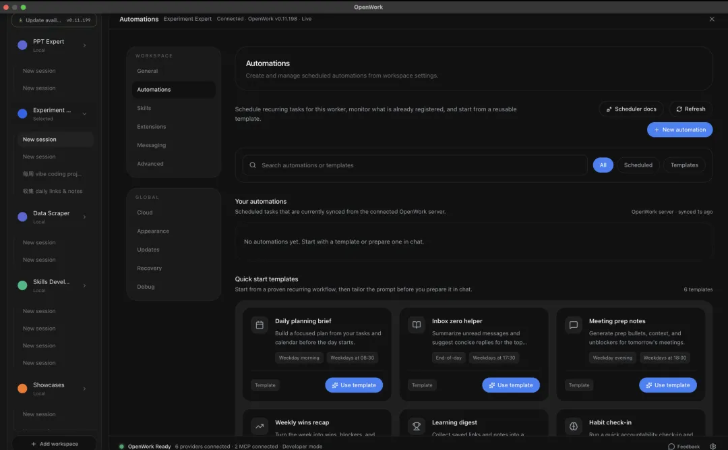Select the All filter pill
The height and width of the screenshot is (450, 728).
(x=603, y=165)
